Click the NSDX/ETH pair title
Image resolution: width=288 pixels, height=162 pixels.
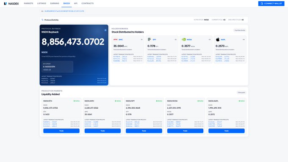pyautogui.click(x=48, y=101)
